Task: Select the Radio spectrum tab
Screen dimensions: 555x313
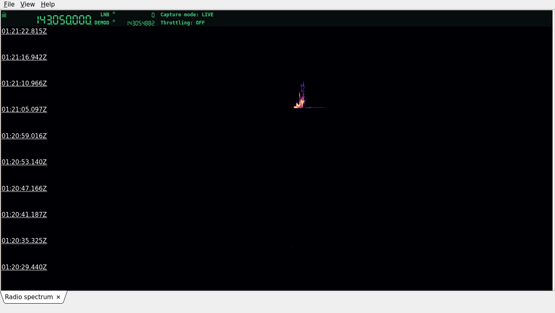Action: [29, 297]
